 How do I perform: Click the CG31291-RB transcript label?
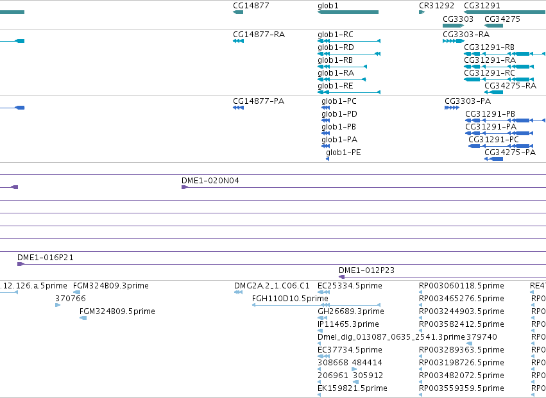[x=489, y=47]
